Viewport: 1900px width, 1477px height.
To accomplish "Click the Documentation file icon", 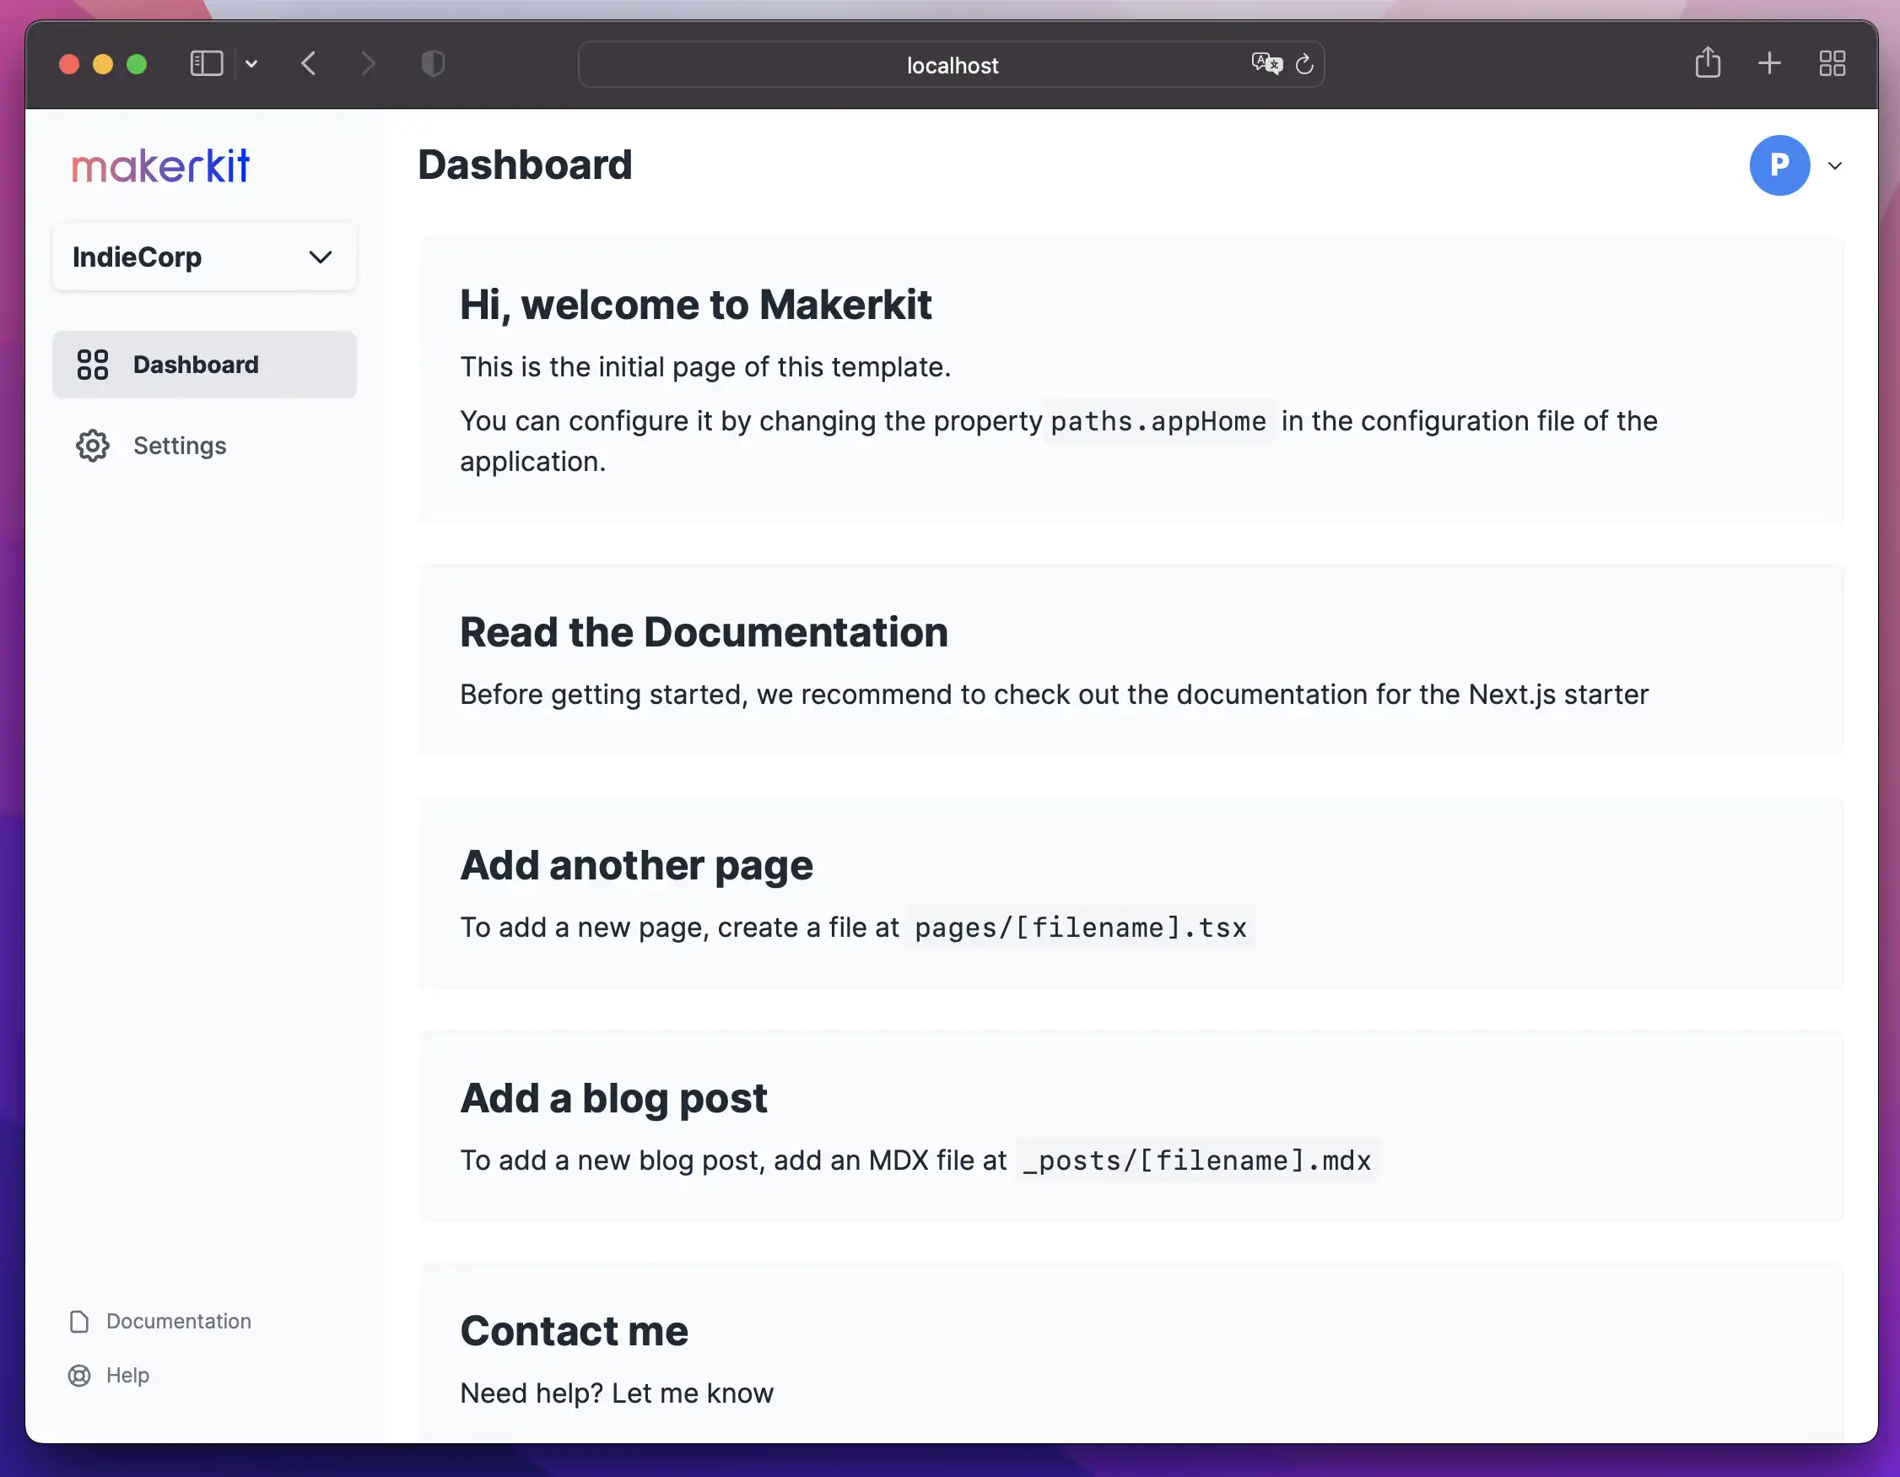I will tap(79, 1321).
